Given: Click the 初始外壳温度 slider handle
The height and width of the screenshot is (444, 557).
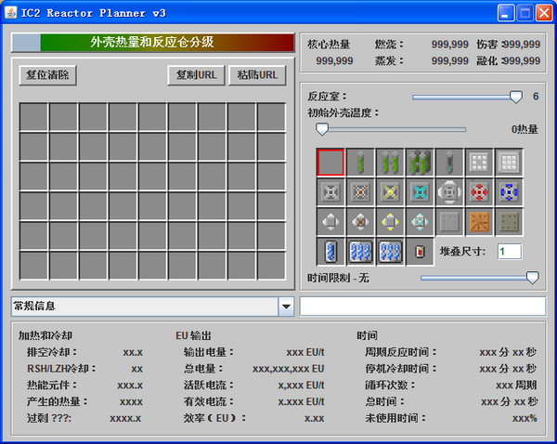Looking at the screenshot, I should (x=322, y=129).
